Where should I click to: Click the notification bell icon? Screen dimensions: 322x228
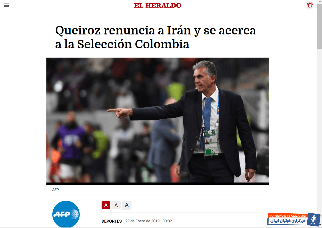pyautogui.click(x=310, y=5)
